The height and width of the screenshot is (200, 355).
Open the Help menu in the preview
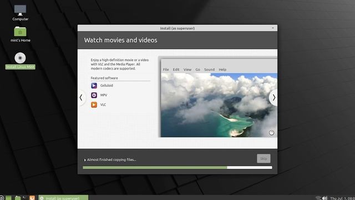click(x=222, y=69)
